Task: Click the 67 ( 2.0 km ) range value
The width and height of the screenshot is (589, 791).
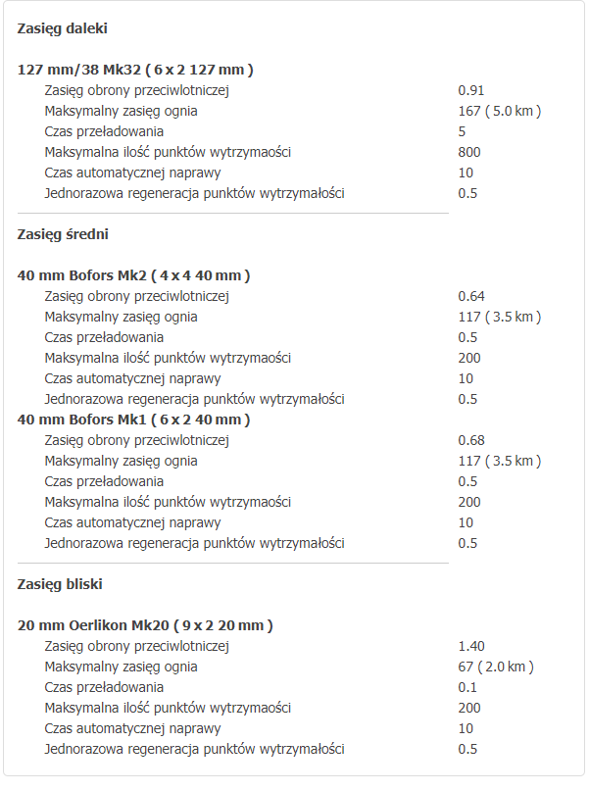Action: (x=495, y=667)
